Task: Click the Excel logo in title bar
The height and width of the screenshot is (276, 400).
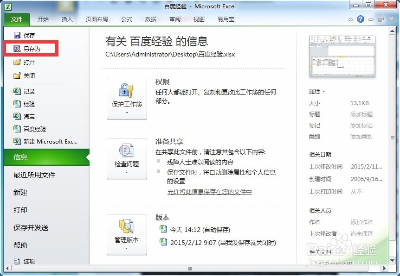Action: (8, 6)
